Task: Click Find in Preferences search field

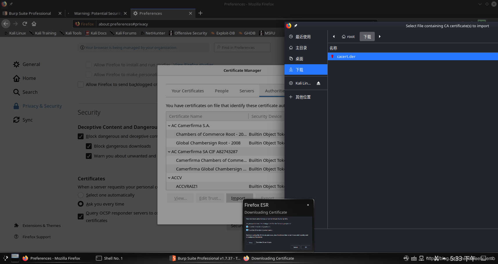Action: [242, 47]
